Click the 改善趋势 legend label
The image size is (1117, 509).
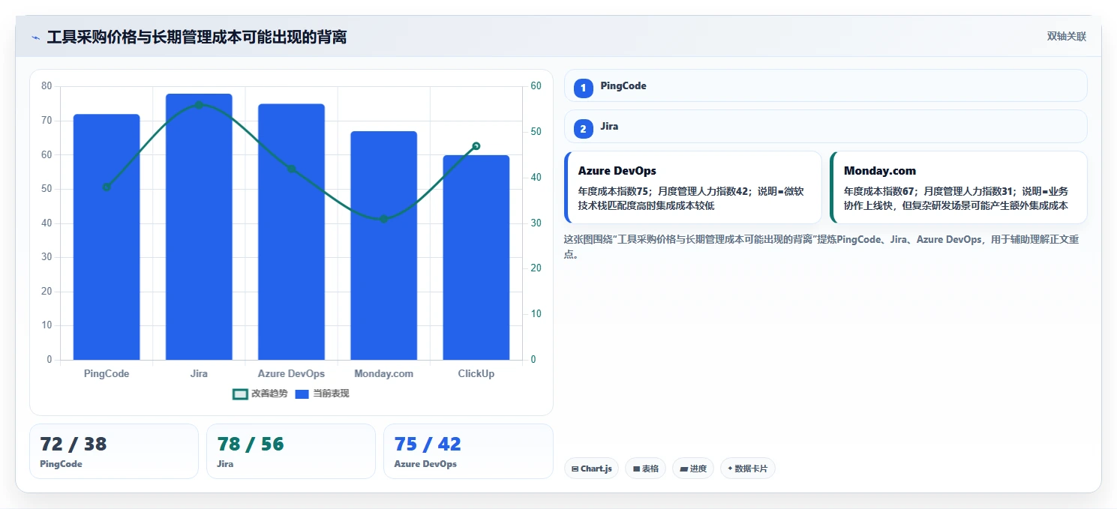tap(269, 394)
